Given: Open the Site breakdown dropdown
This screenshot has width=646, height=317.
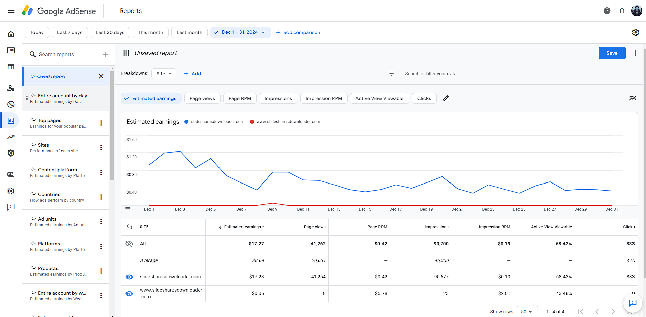Looking at the screenshot, I should 164,74.
